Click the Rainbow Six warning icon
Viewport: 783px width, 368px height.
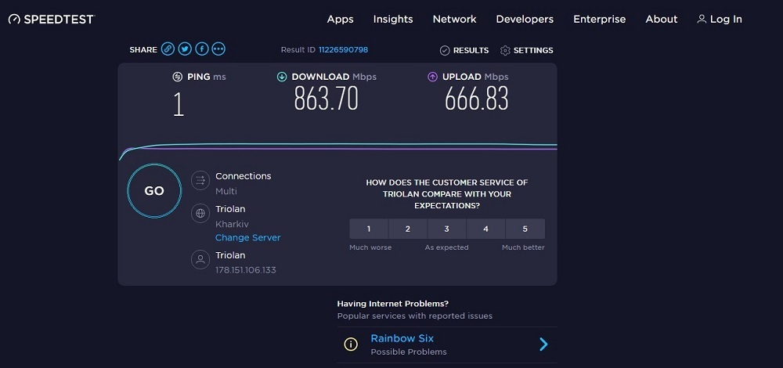click(x=351, y=344)
